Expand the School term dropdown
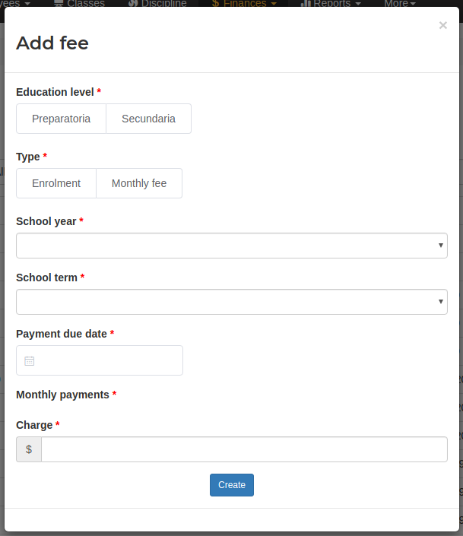This screenshot has width=463, height=536. [231, 302]
